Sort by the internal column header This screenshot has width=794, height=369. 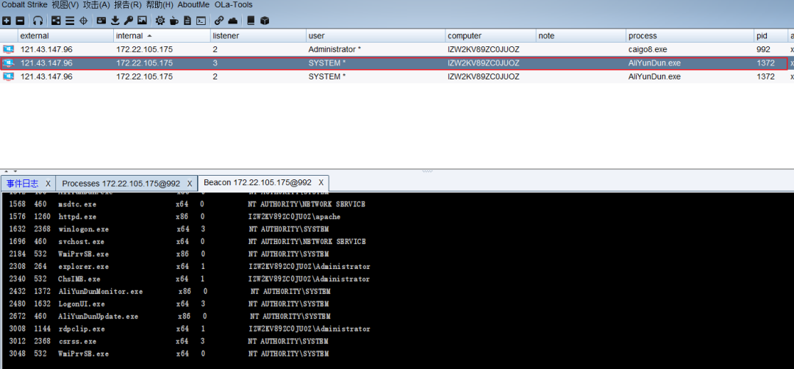pos(162,36)
